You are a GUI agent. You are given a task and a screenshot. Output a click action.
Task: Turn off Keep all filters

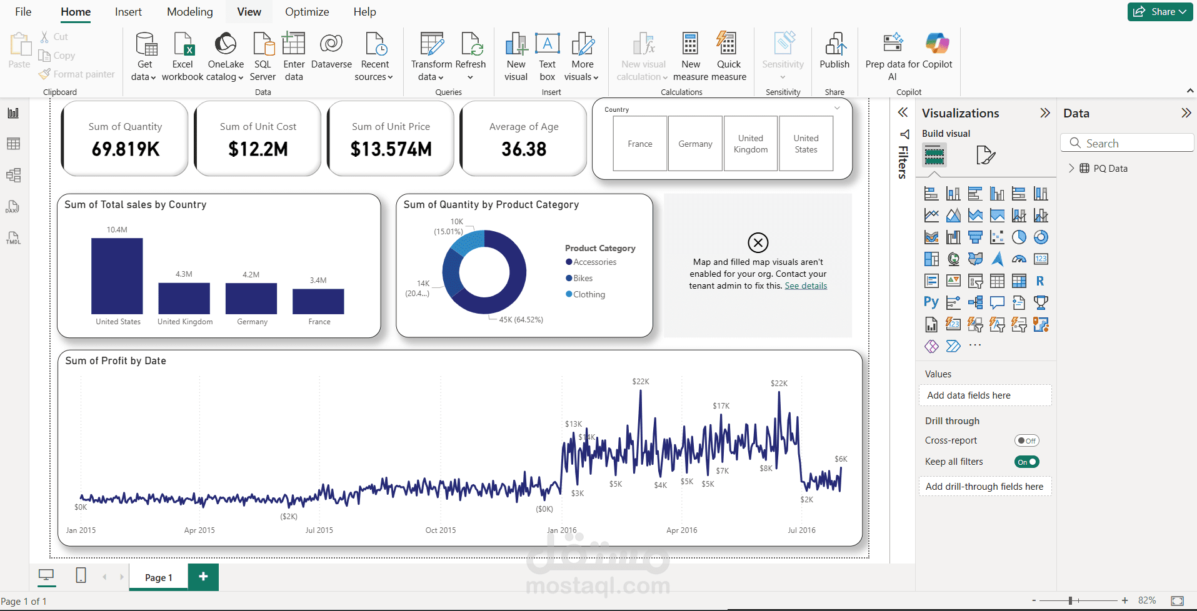point(1027,462)
